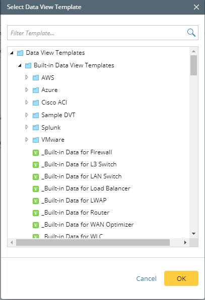Click the Cisco ACI folder icon

pyautogui.click(x=36, y=103)
